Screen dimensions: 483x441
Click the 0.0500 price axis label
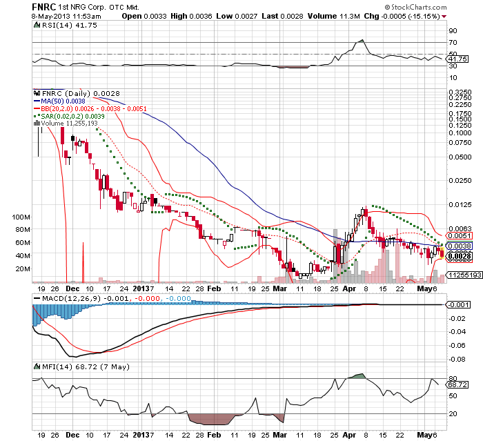460,157
